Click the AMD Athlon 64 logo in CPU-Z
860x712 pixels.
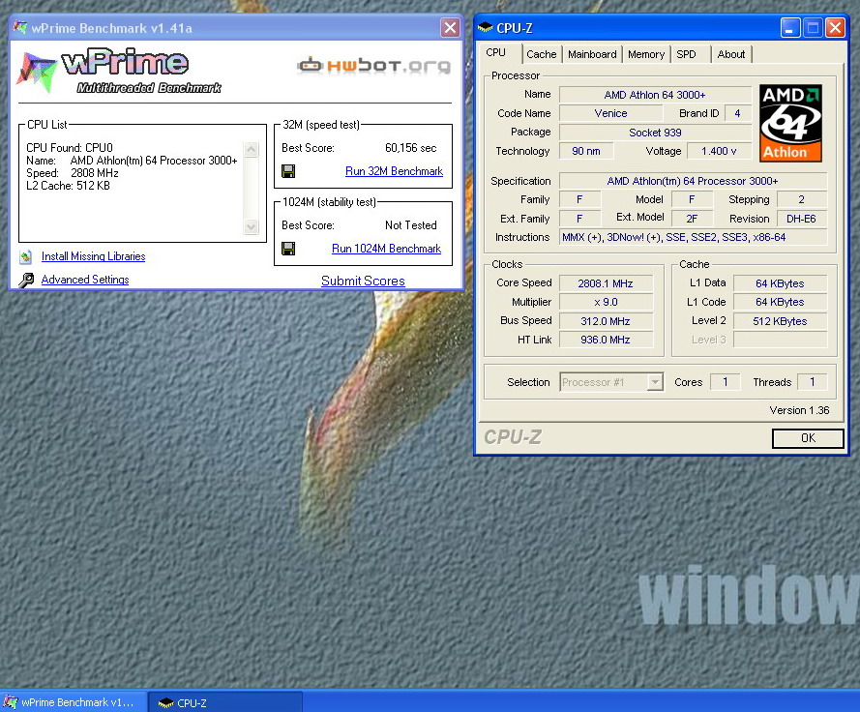pyautogui.click(x=790, y=123)
